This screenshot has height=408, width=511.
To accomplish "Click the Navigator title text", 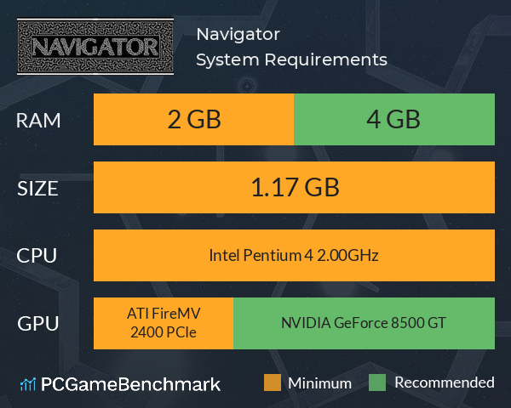I will click(238, 34).
